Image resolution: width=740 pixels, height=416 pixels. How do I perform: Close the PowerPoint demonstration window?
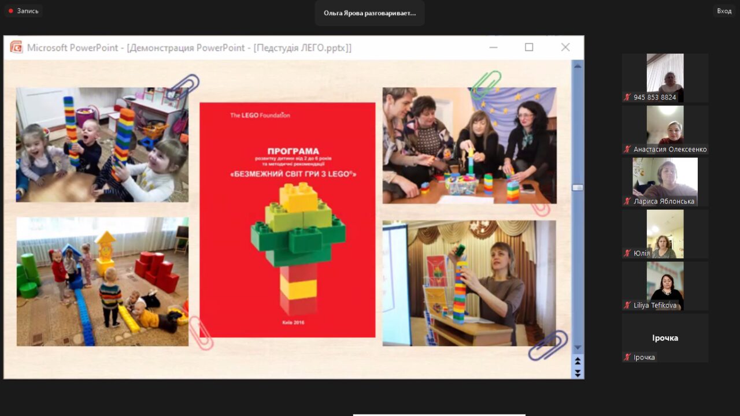(x=565, y=47)
